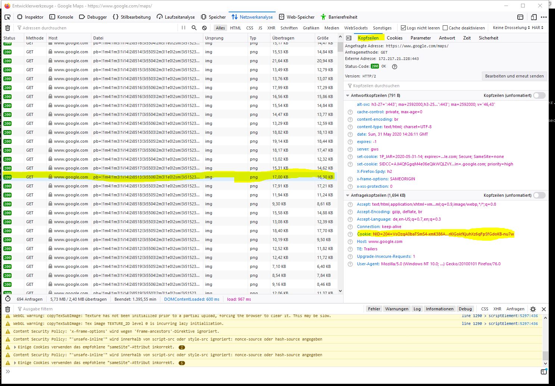Viewport: 555px width, 386px height.
Task: Pause network recording
Action: coord(184,28)
